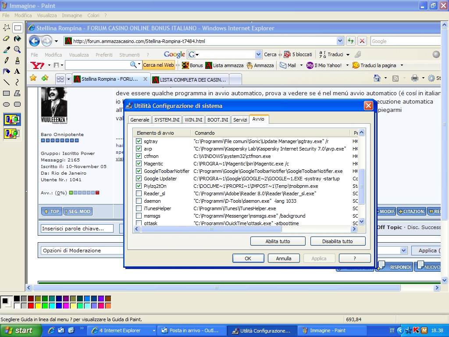Viewport: 449px width, 337px height.
Task: Open the Quick Tabs grid icon
Action: (x=60, y=79)
